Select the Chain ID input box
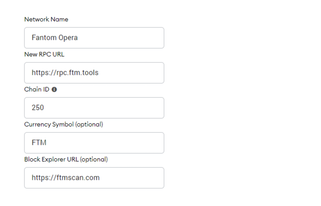321x206 pixels. coord(94,108)
